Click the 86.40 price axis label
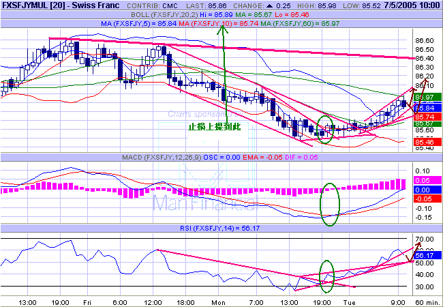Image resolution: width=443 pixels, height=307 pixels. pos(425,59)
